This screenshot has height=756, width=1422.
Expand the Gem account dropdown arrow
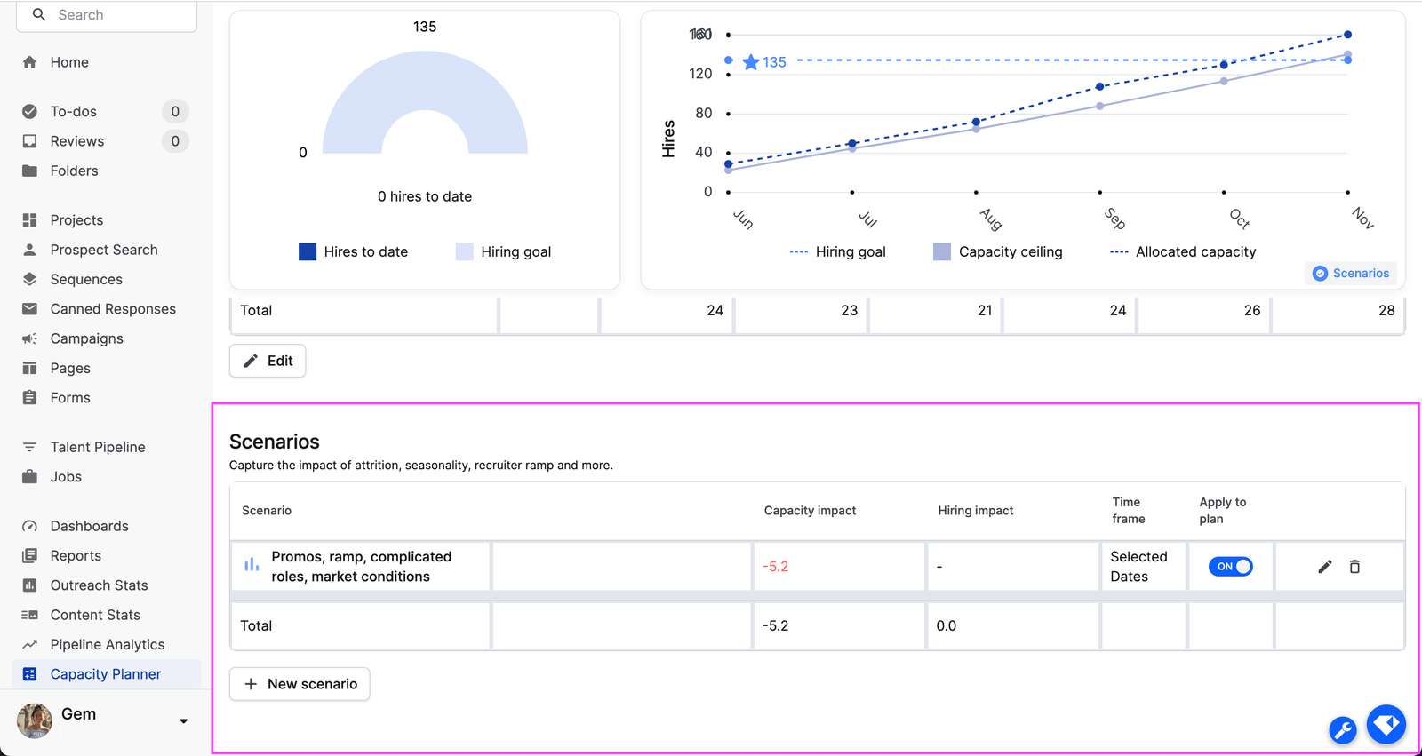coord(184,721)
